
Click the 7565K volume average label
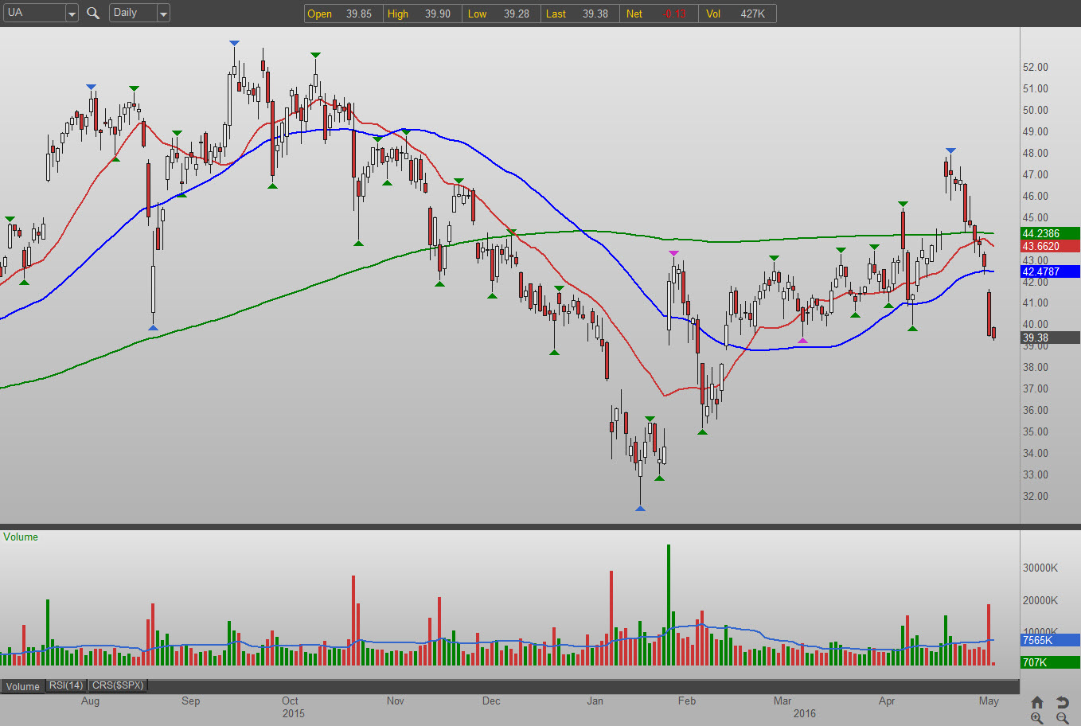tap(1049, 640)
